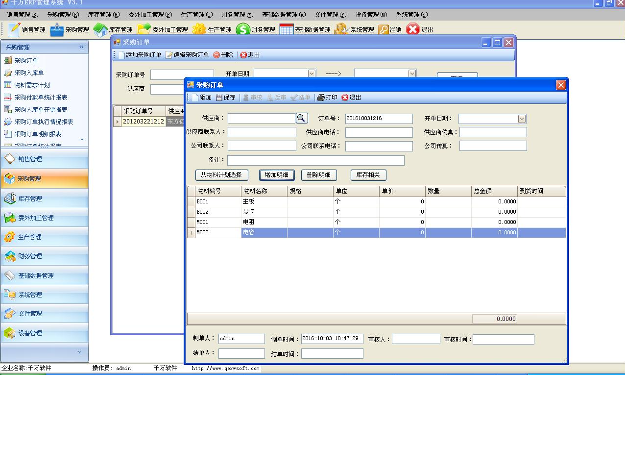
Task: Open 设备管理(M) menu
Action: (x=371, y=15)
